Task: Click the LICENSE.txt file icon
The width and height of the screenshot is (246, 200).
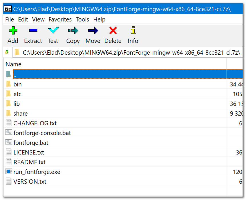Action: 9,152
